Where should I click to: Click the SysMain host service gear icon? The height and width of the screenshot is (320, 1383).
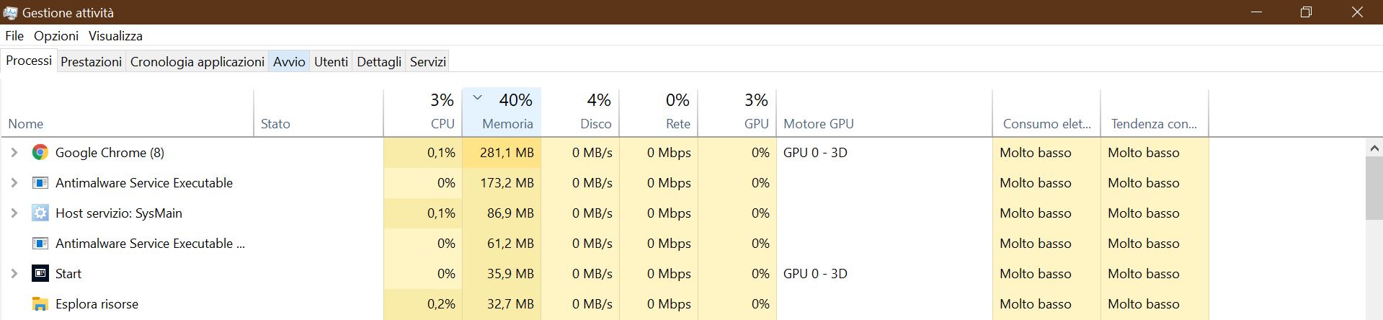pyautogui.click(x=40, y=213)
